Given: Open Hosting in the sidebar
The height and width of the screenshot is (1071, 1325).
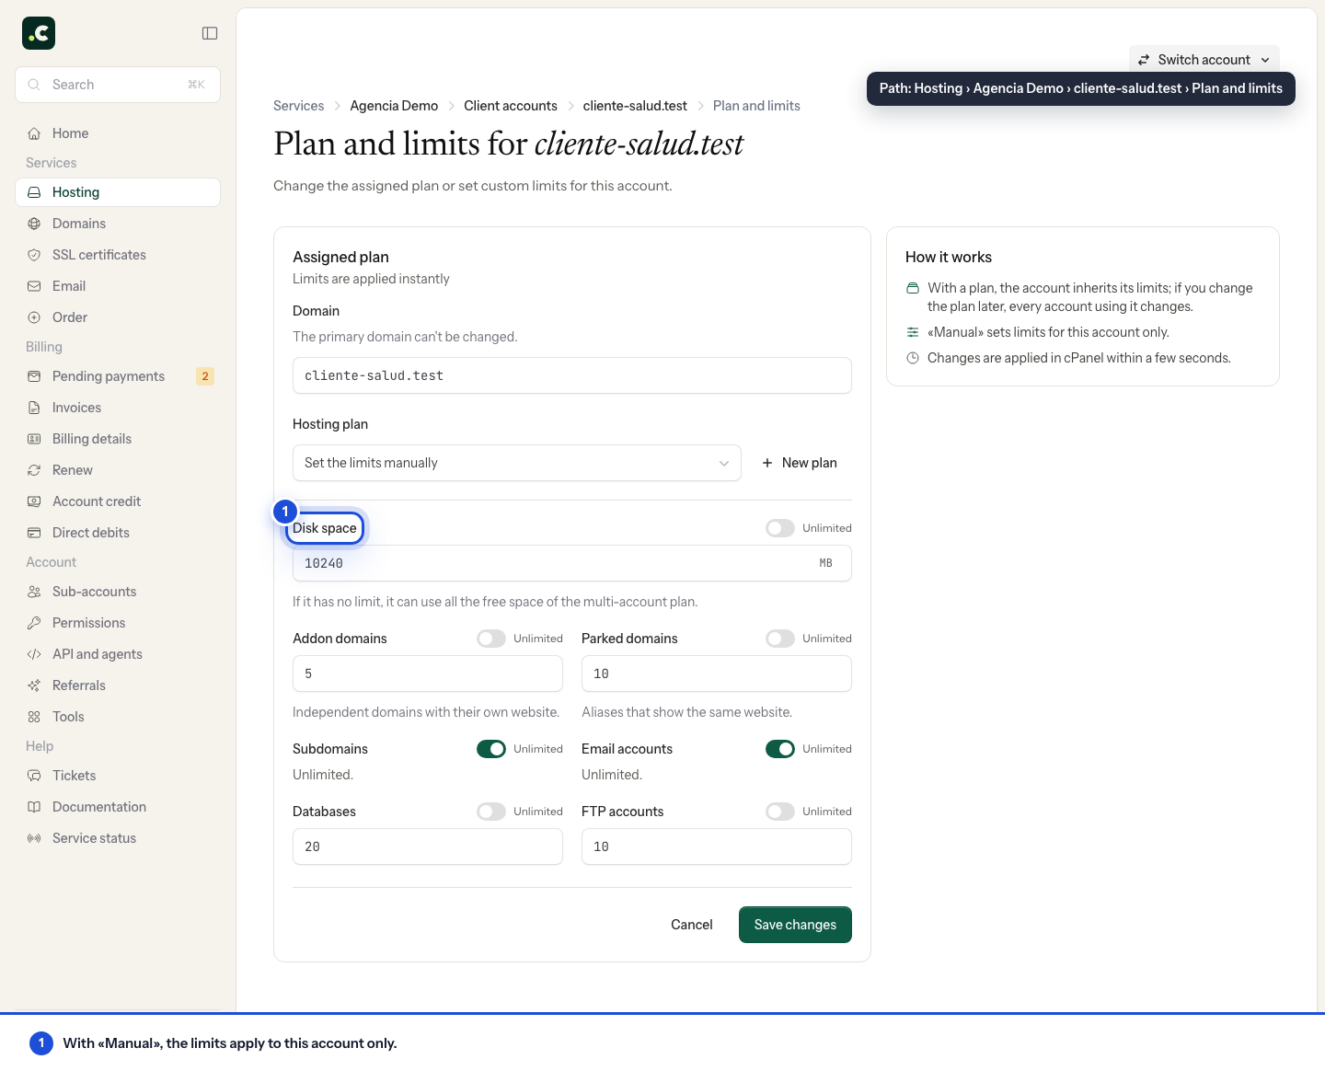Looking at the screenshot, I should [118, 192].
